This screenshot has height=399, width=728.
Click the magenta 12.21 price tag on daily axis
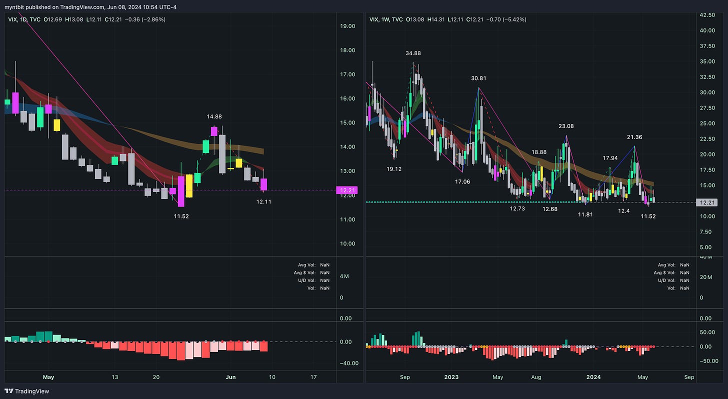[x=347, y=190]
